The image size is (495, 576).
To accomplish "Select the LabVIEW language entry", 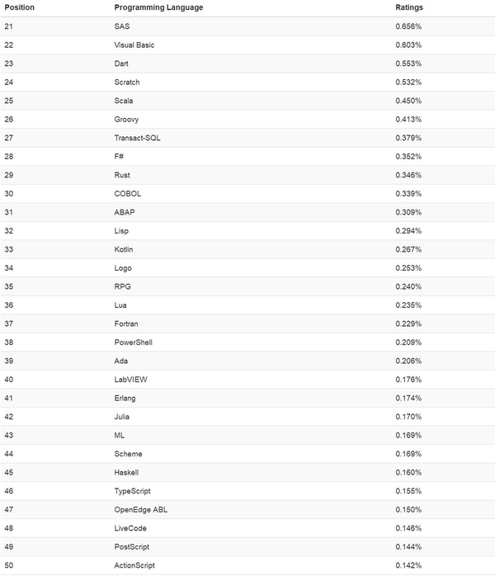I will (x=130, y=380).
